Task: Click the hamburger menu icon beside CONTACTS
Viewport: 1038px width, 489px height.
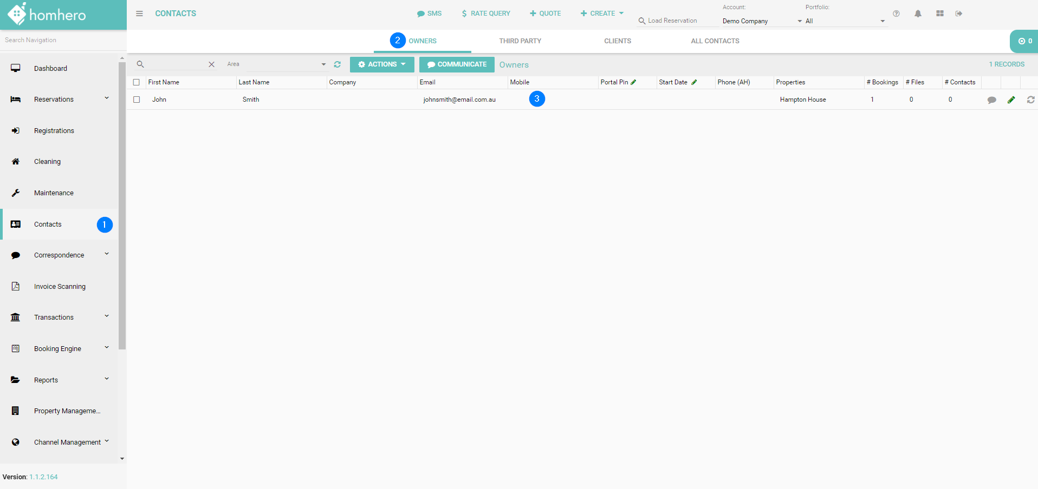Action: point(139,14)
